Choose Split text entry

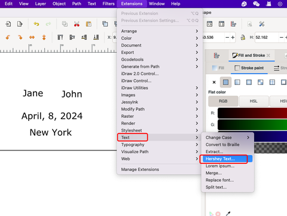pos(228,187)
